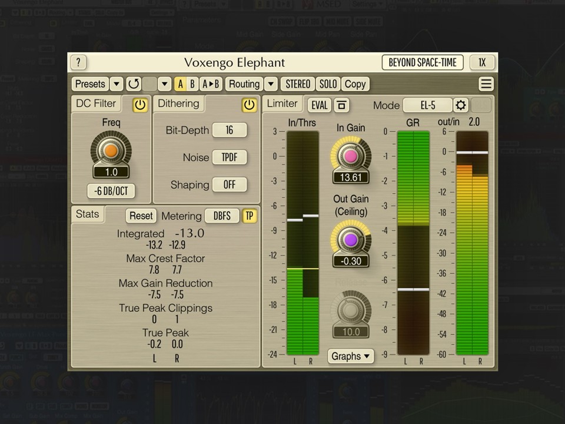Click the Integrated loudness reading -13.0
The width and height of the screenshot is (565, 424).
point(190,233)
